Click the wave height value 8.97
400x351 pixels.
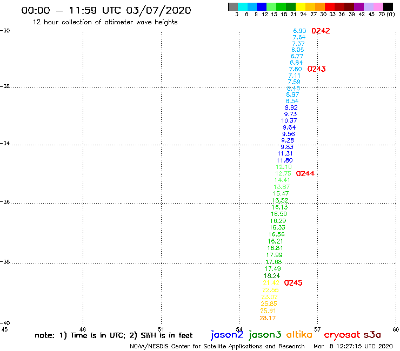click(x=292, y=94)
